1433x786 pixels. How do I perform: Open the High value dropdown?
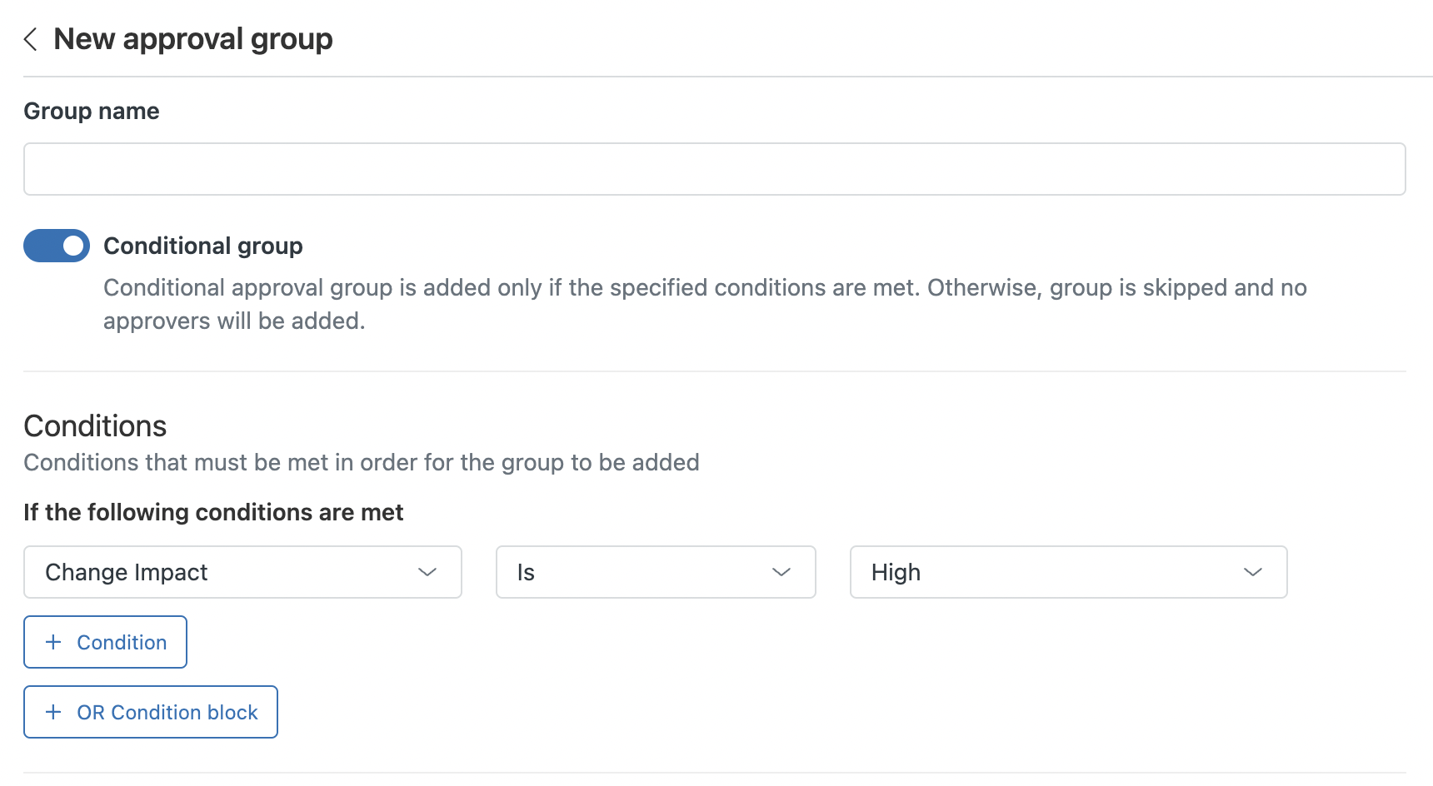1068,572
